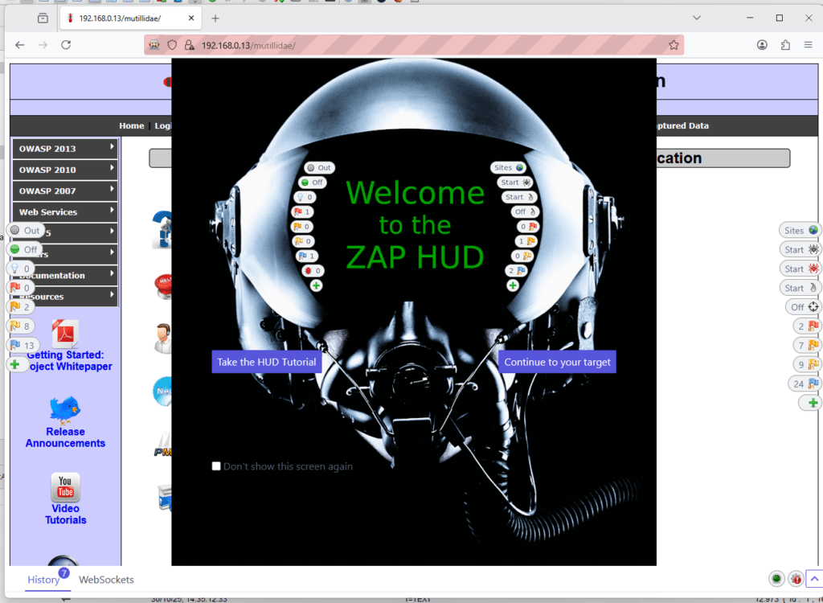
Task: Toggle the green Off break button beside the menu
Action: [24, 249]
